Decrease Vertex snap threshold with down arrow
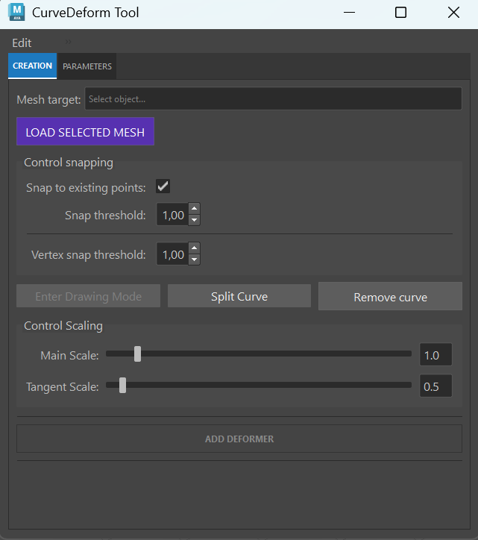 [194, 260]
